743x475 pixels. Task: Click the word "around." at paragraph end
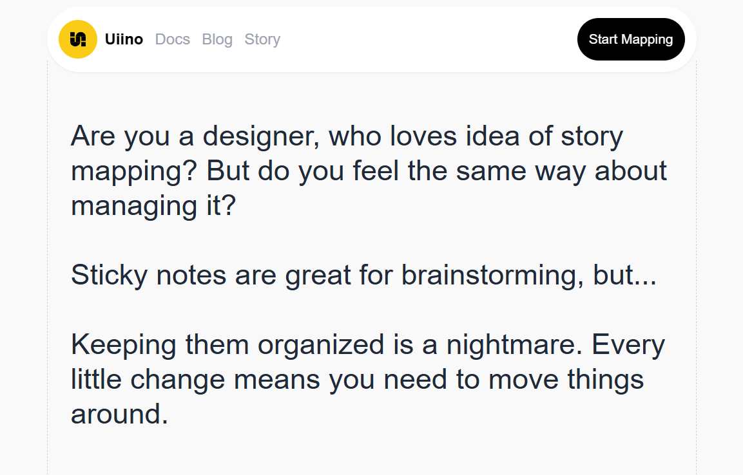119,414
